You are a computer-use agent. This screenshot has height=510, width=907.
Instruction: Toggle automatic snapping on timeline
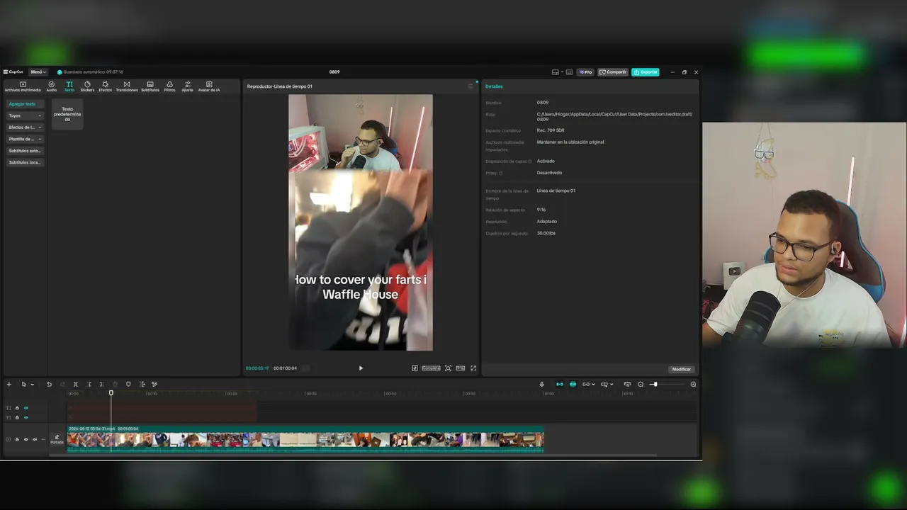click(573, 385)
